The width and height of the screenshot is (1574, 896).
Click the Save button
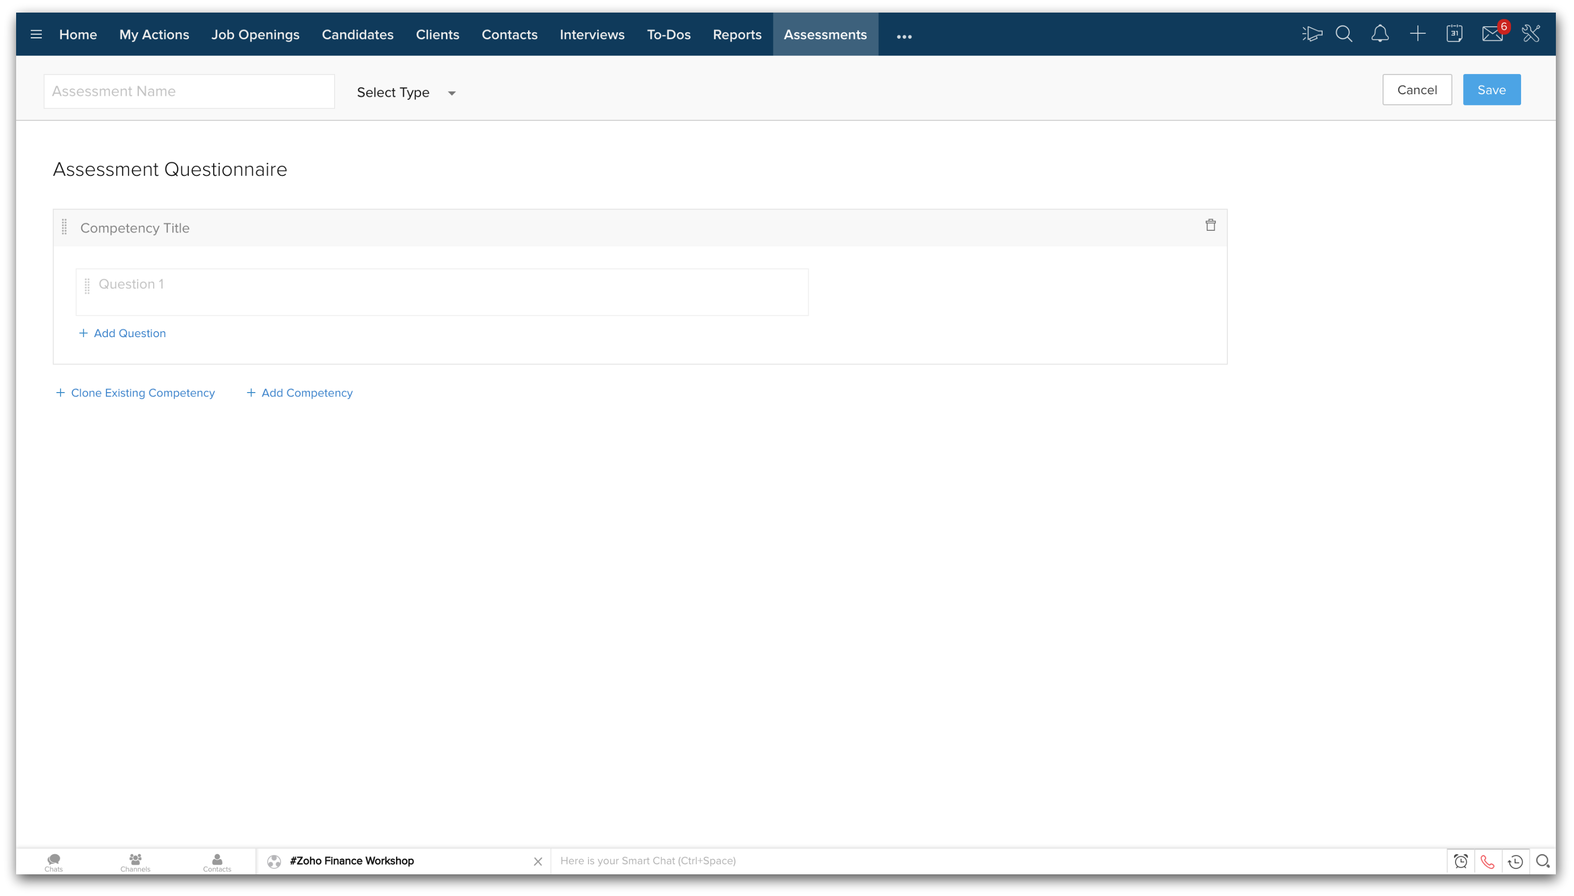(1491, 90)
